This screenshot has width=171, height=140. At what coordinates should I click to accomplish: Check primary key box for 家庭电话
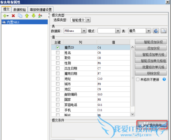click(x=58, y=105)
